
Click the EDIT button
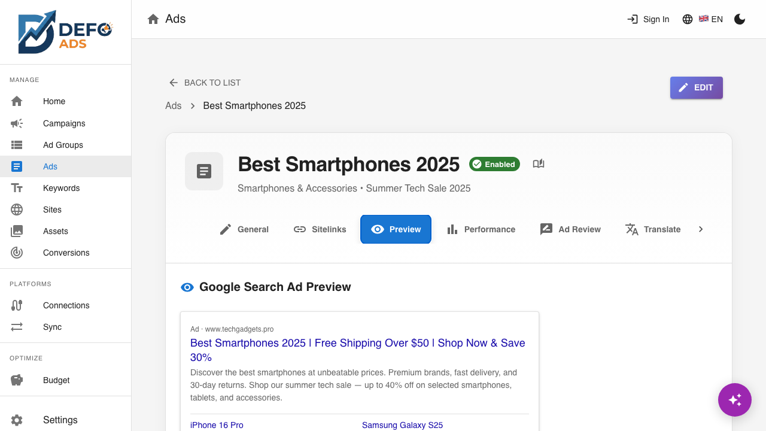coord(697,87)
